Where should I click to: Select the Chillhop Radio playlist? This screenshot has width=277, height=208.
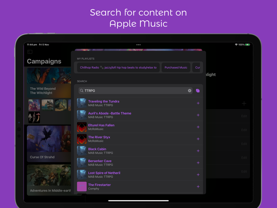pyautogui.click(x=118, y=68)
